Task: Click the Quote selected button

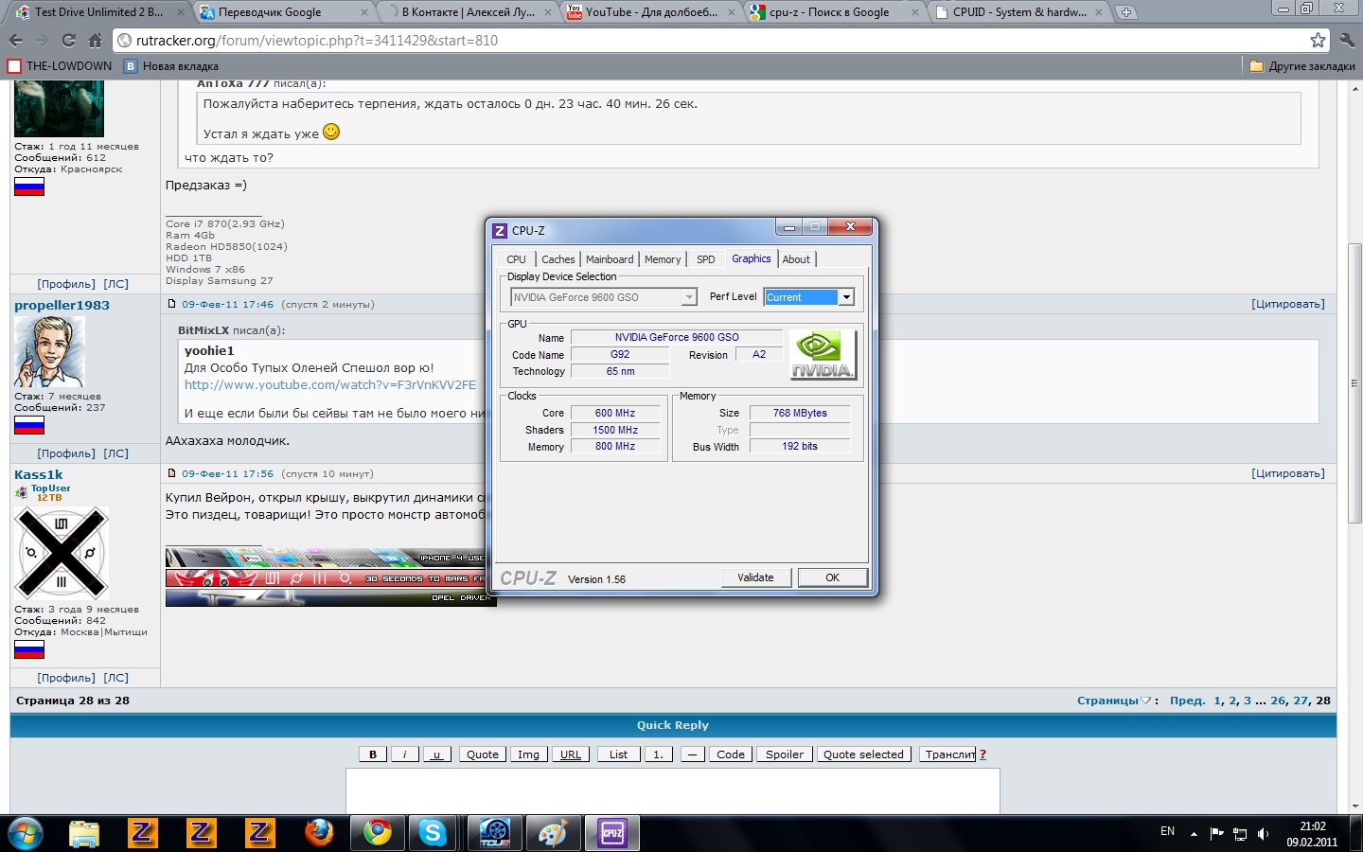Action: tap(863, 754)
